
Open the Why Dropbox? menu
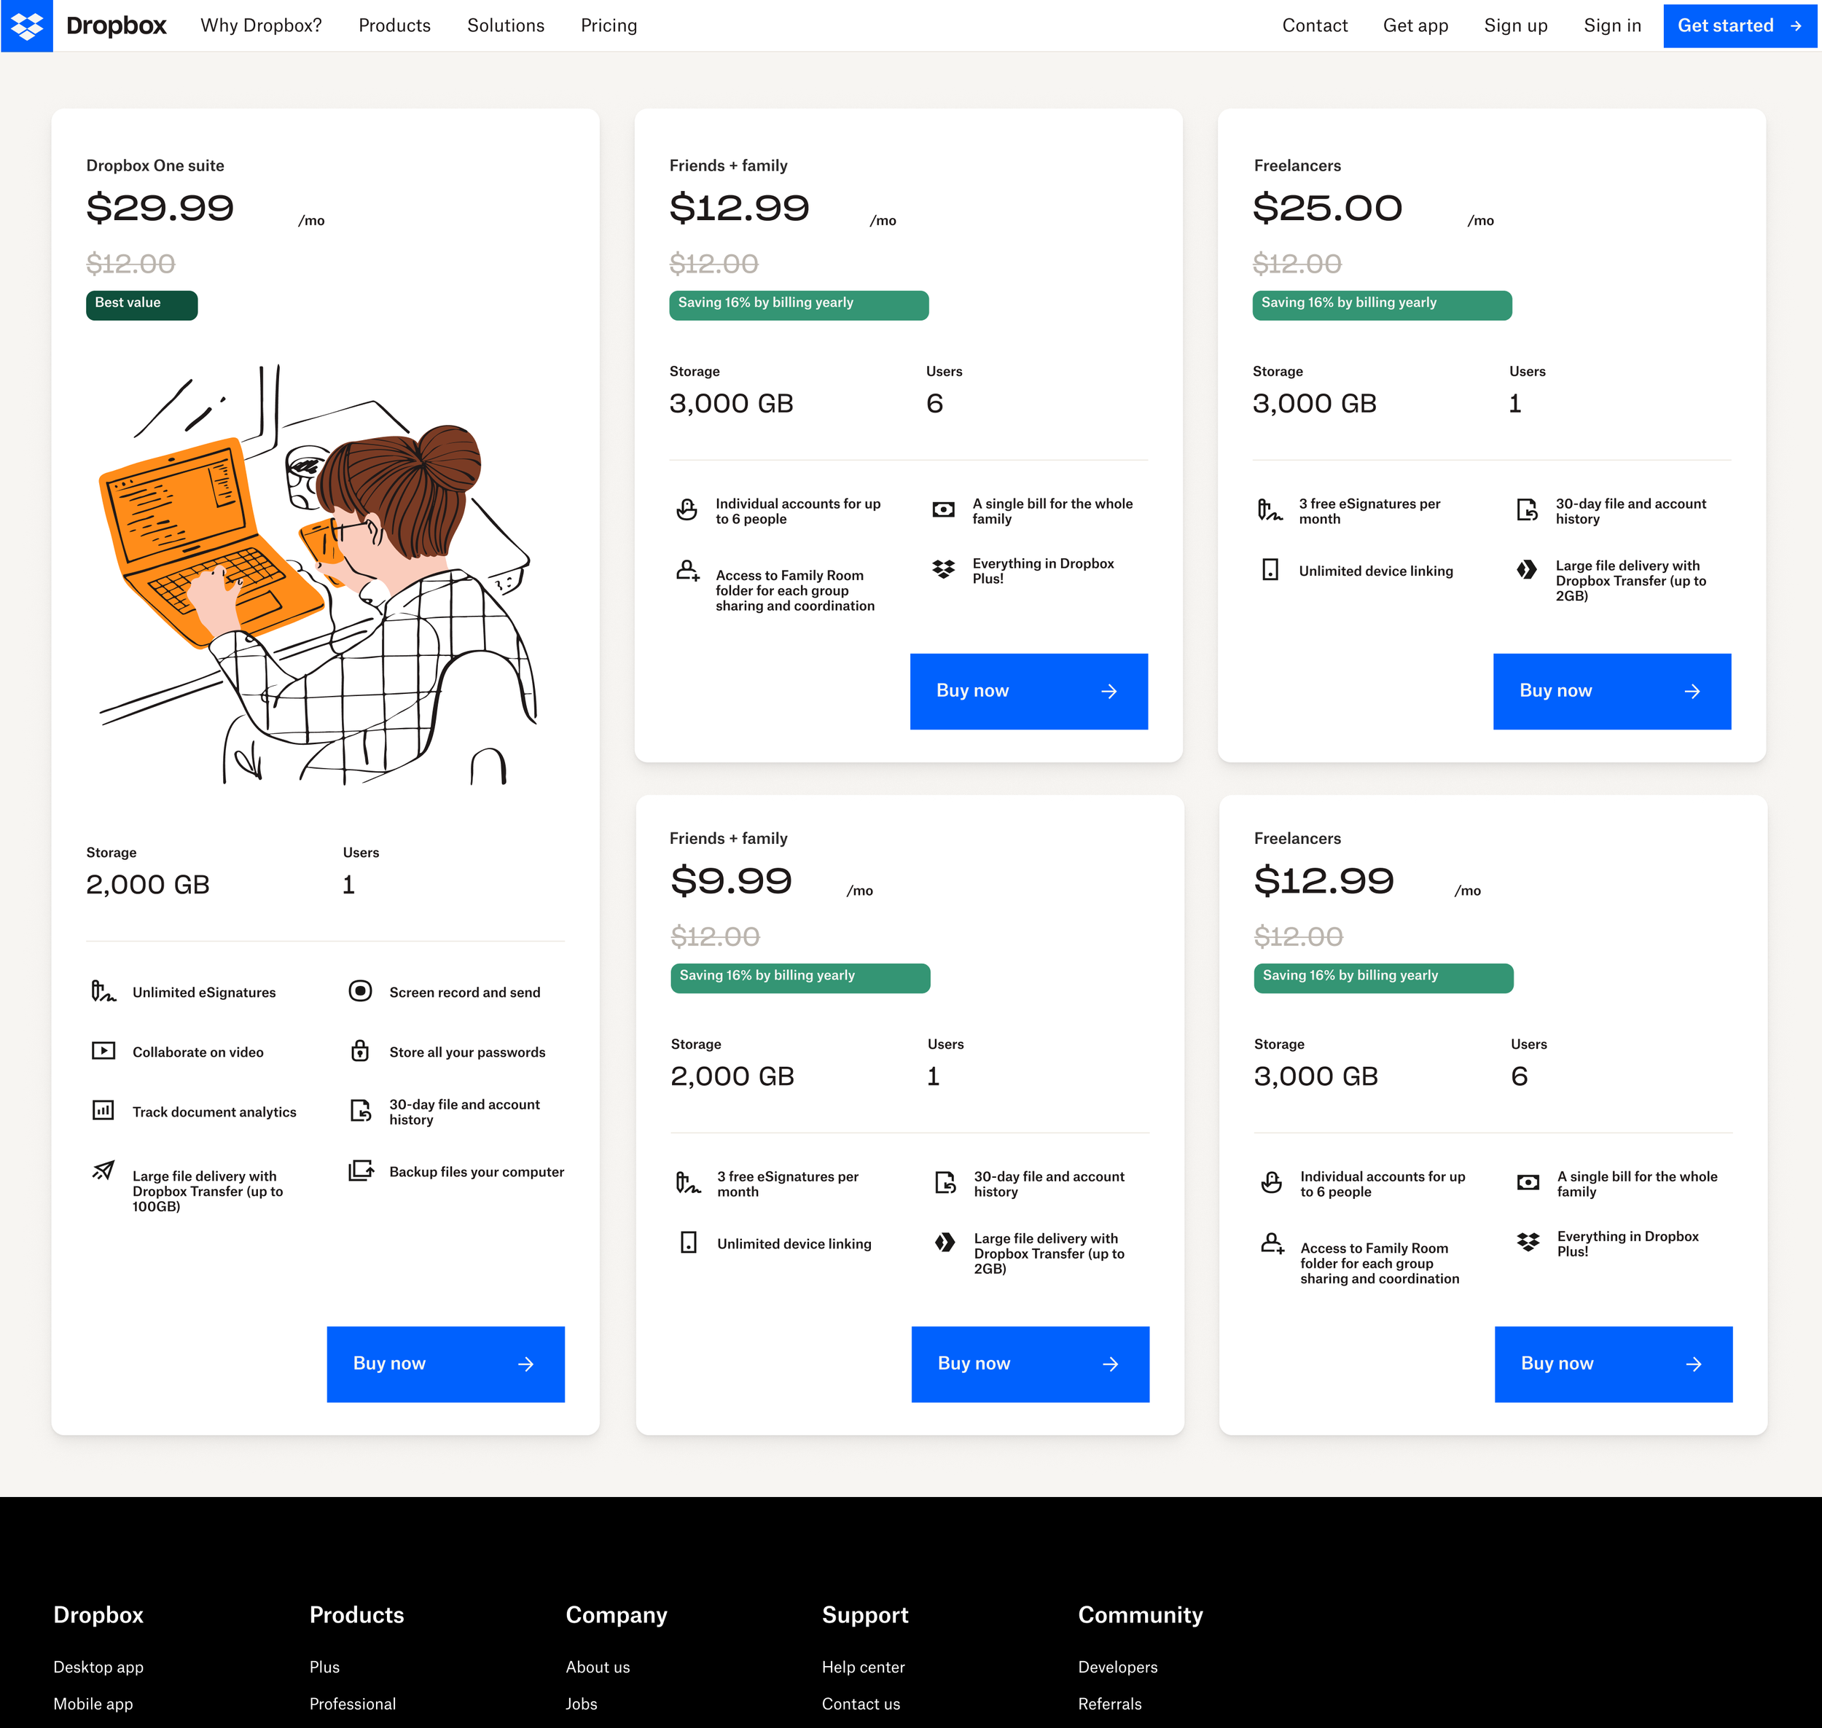click(x=261, y=26)
